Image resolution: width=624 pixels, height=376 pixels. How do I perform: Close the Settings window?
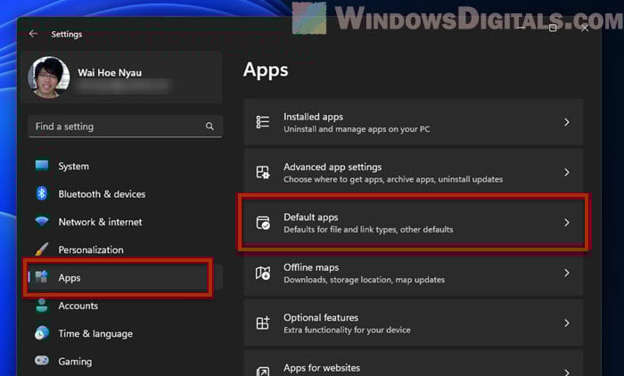click(585, 28)
